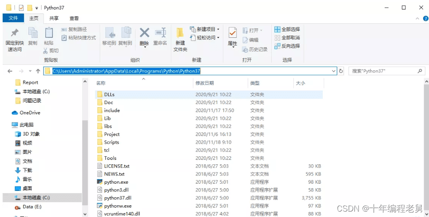Click Move to (移动到) icon
Viewport: 429px width, 217px height.
click(109, 33)
